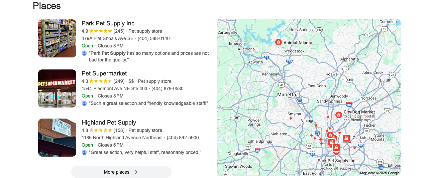This screenshot has height=178, width=428.
Task: Click the Marietta city label on the map
Action: tap(286, 95)
